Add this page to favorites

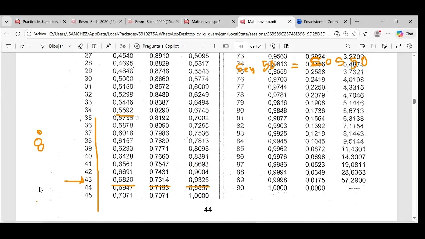tap(355, 34)
